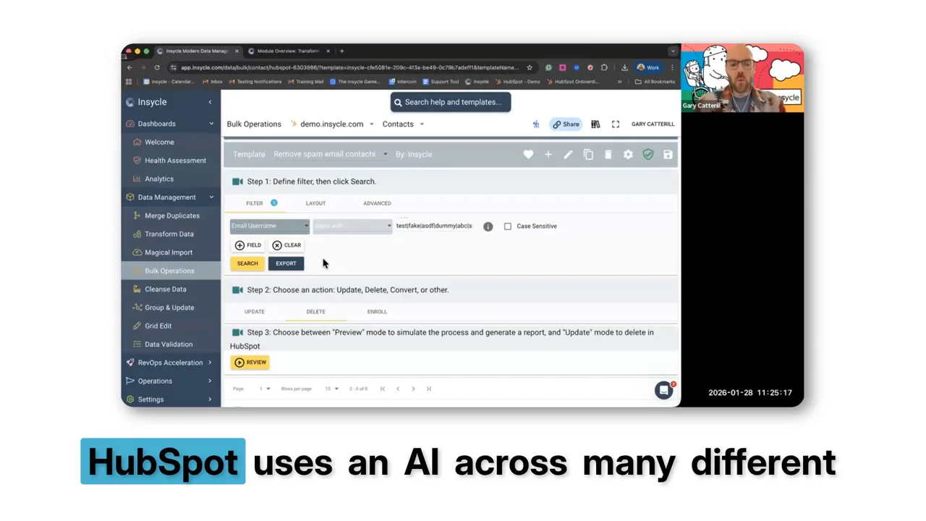Edit the template using the pencil icon
926x521 pixels.
click(x=568, y=154)
